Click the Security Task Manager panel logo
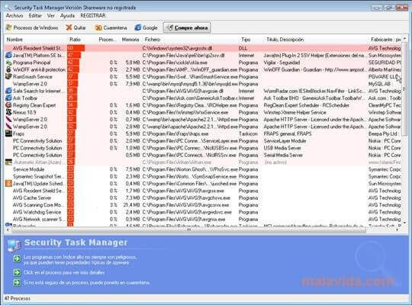 (14, 246)
